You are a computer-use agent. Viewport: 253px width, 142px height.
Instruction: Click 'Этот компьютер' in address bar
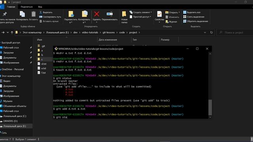point(32,32)
